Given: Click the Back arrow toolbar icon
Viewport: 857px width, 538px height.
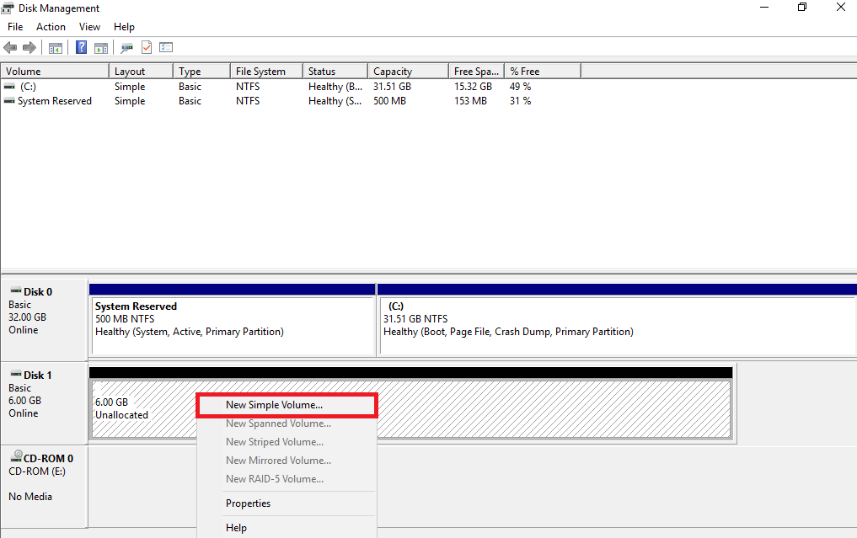Looking at the screenshot, I should click(10, 48).
